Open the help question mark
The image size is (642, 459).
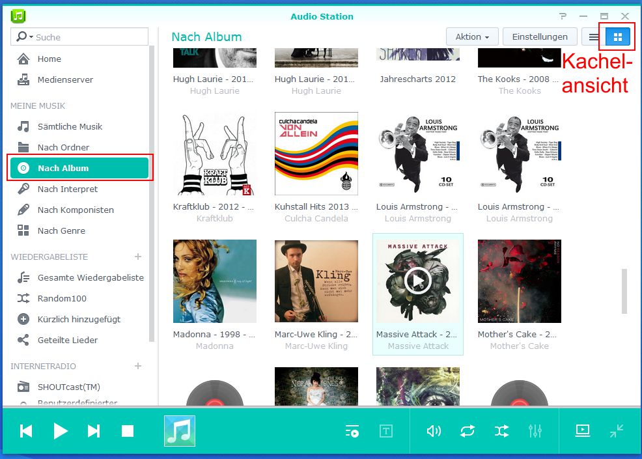563,16
